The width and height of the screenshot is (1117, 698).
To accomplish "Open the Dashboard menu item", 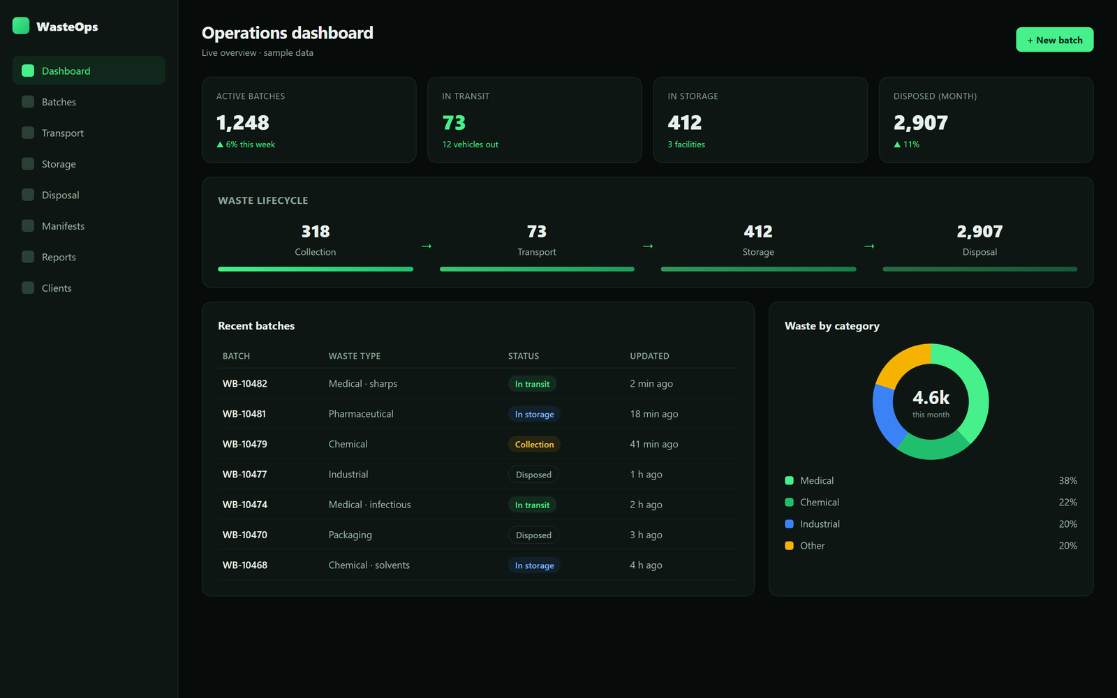I will pos(89,70).
